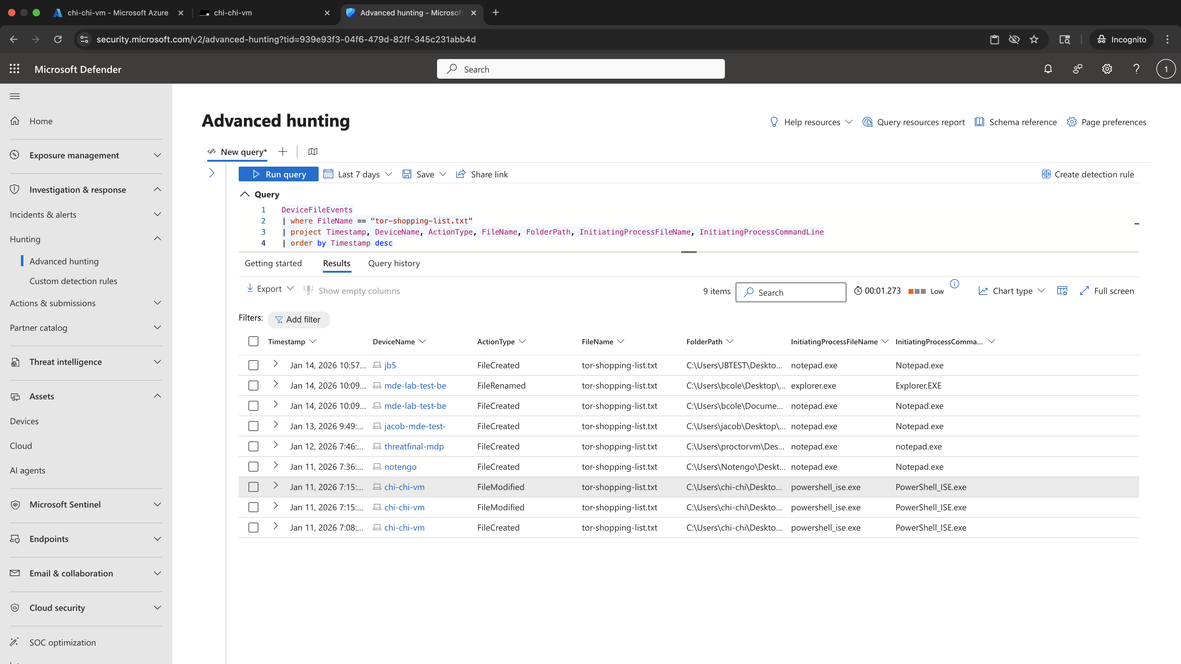Open the Save dropdown
Screen dimensions: 1181x664
pyautogui.click(x=424, y=174)
